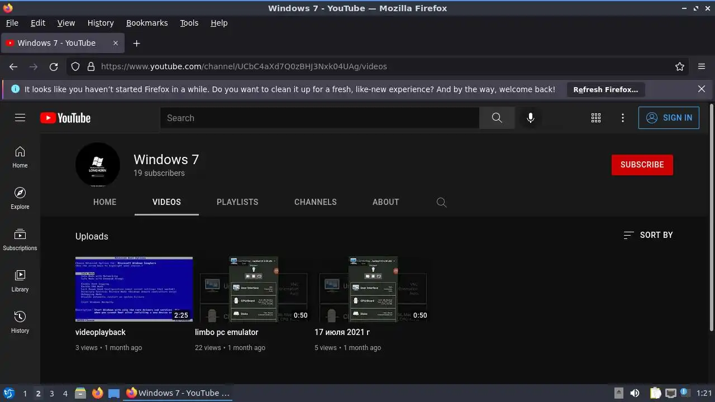Click the YouTube logo
The width and height of the screenshot is (715, 402).
tap(65, 118)
